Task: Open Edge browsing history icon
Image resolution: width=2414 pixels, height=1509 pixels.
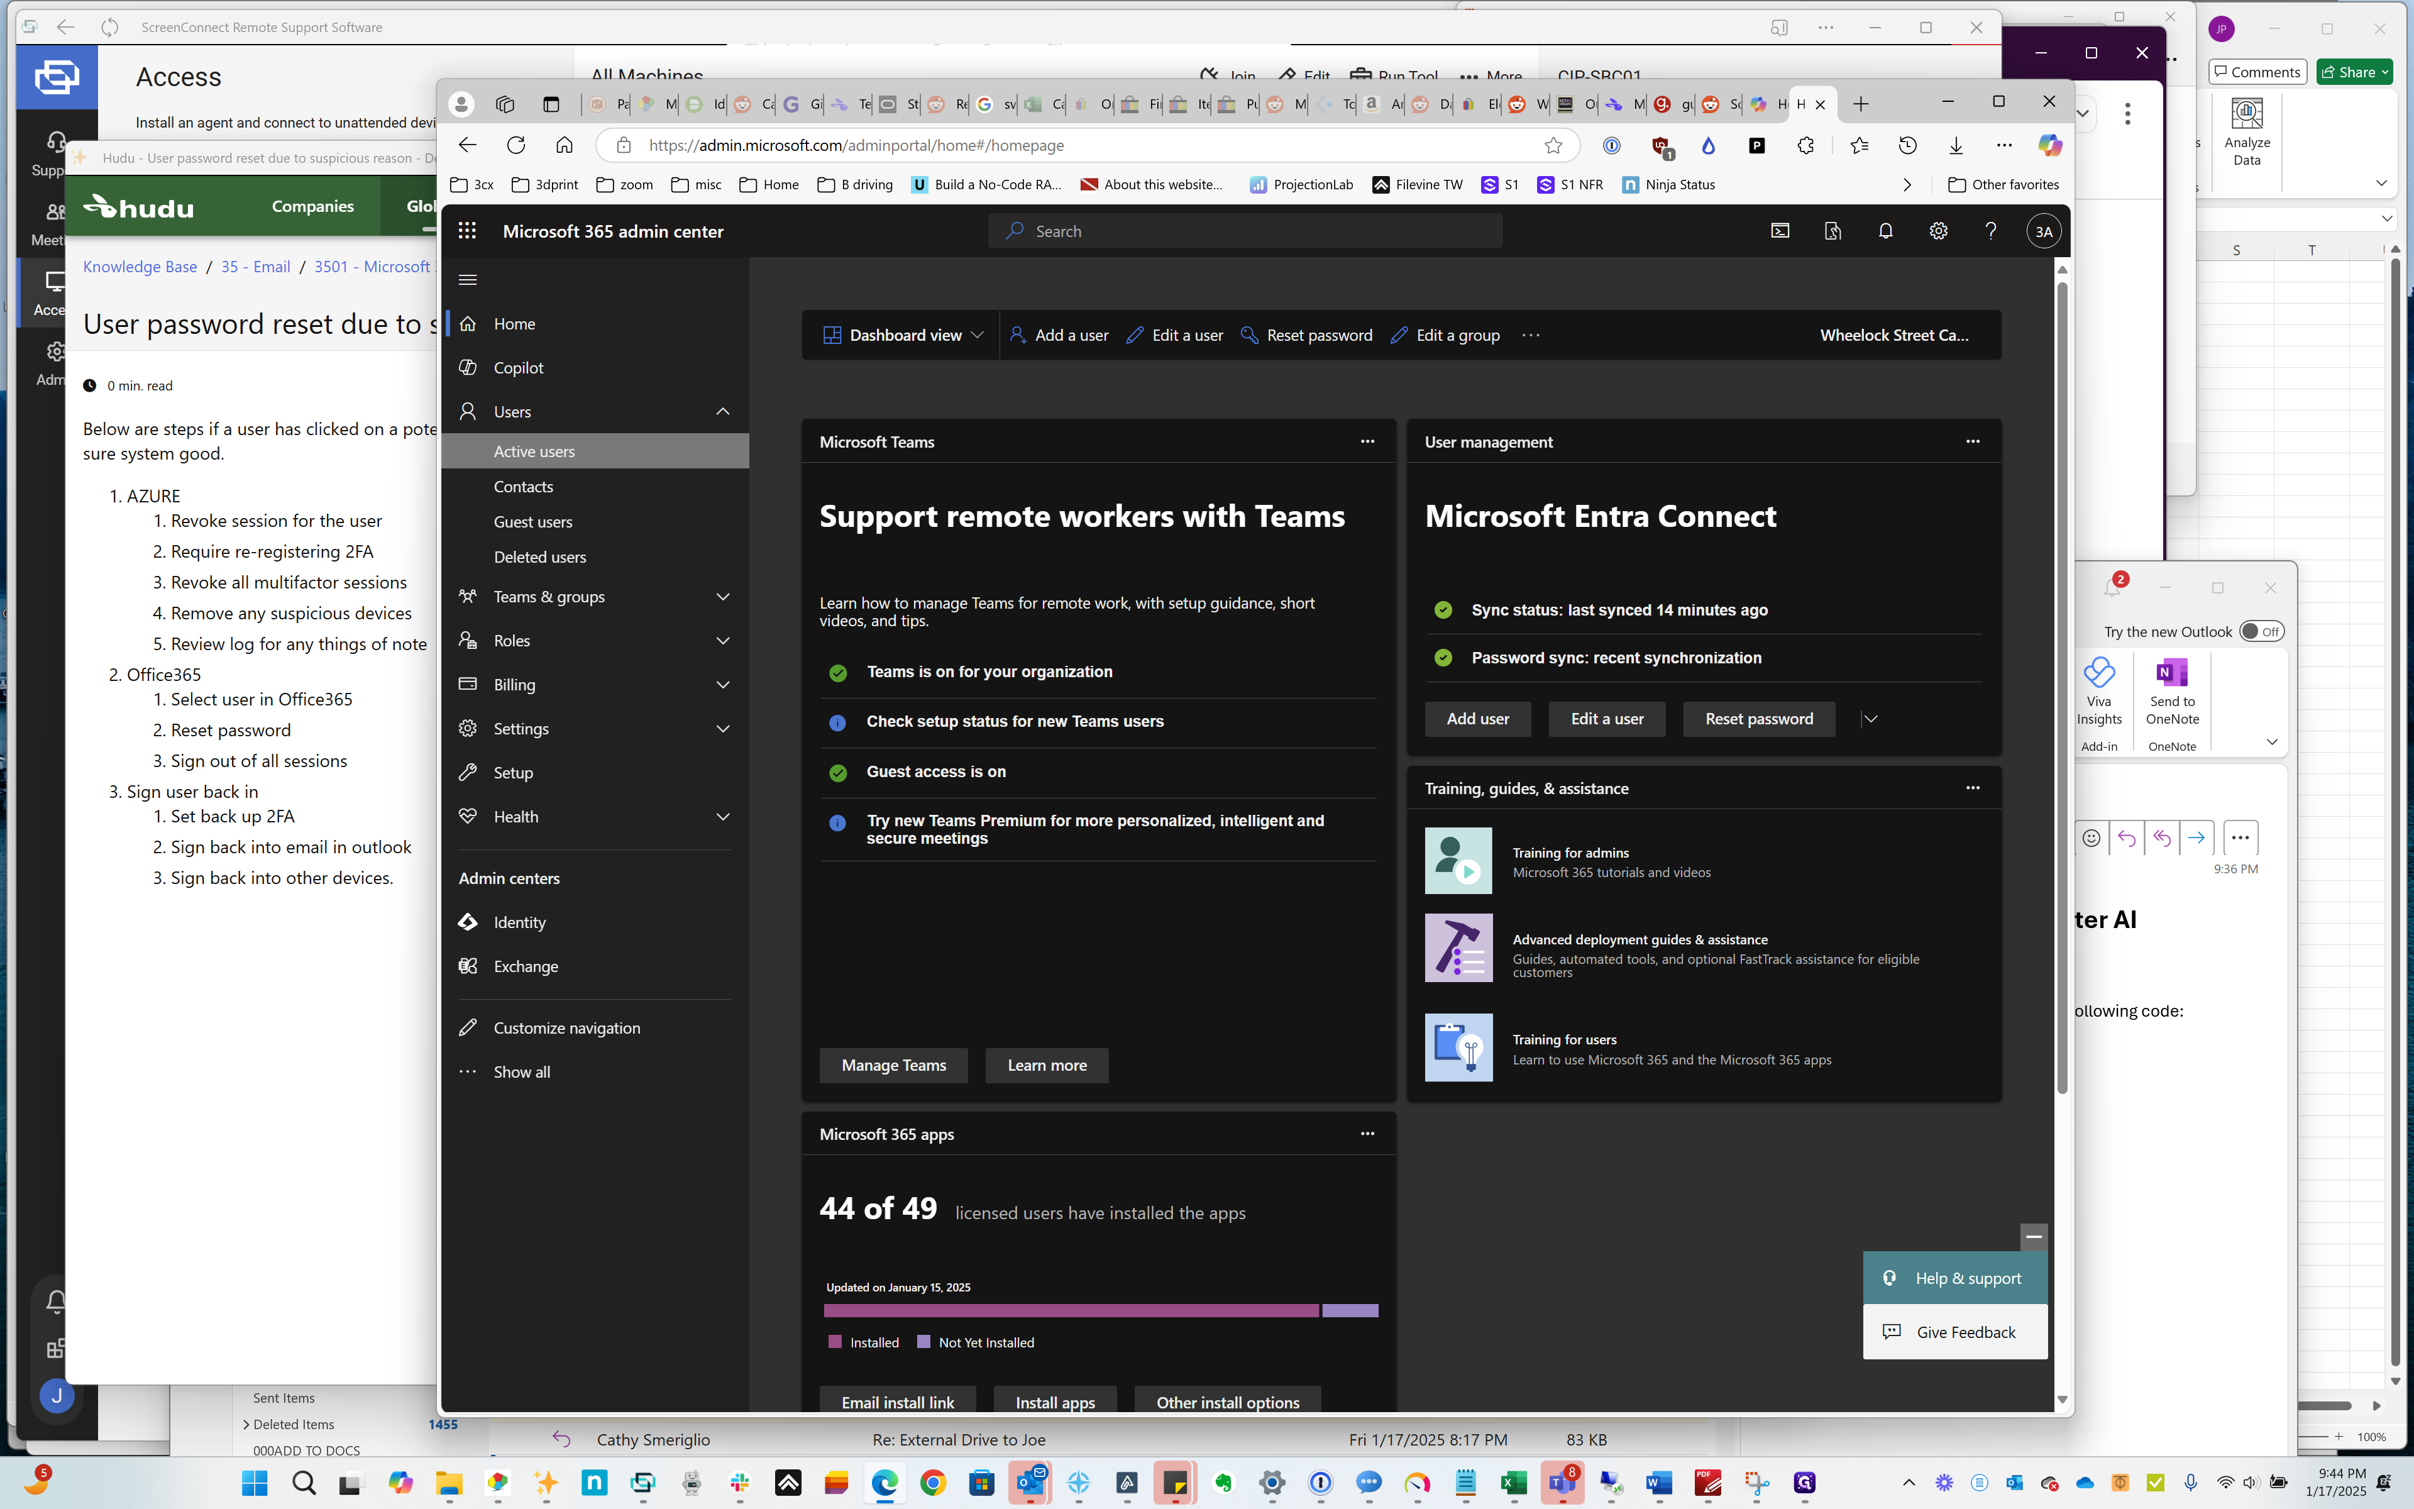Action: point(1907,146)
